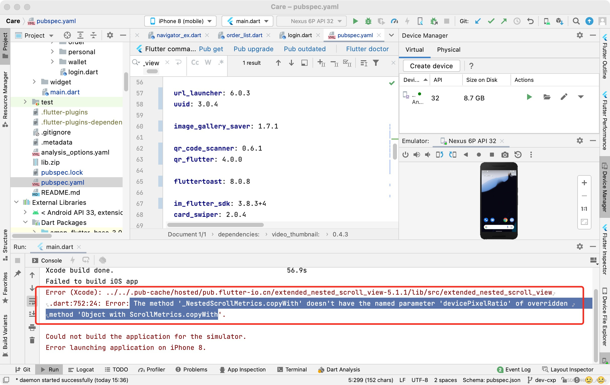Run Flutter doctor from the commands bar
610x385 pixels.
[368, 49]
